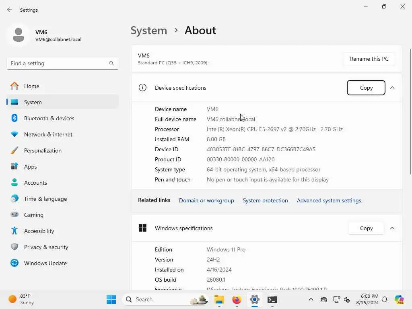Screen dimensions: 412x309
Task: Open File Explorer from the taskbar
Action: (x=219, y=299)
